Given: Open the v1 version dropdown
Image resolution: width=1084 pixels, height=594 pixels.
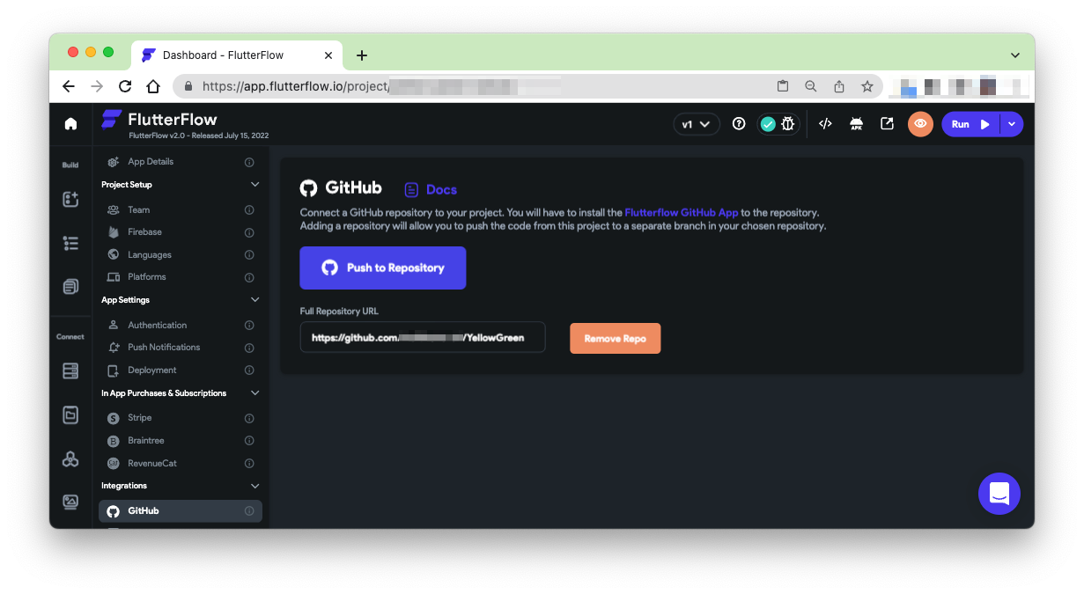Looking at the screenshot, I should [697, 124].
